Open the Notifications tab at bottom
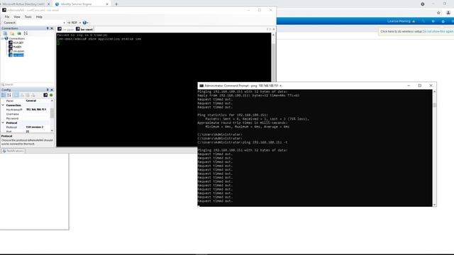454x255 pixels. point(13,151)
